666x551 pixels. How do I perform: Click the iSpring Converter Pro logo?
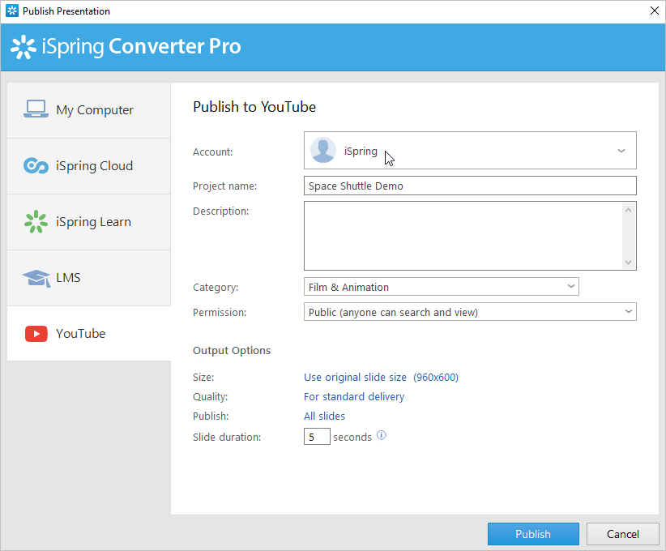point(126,47)
